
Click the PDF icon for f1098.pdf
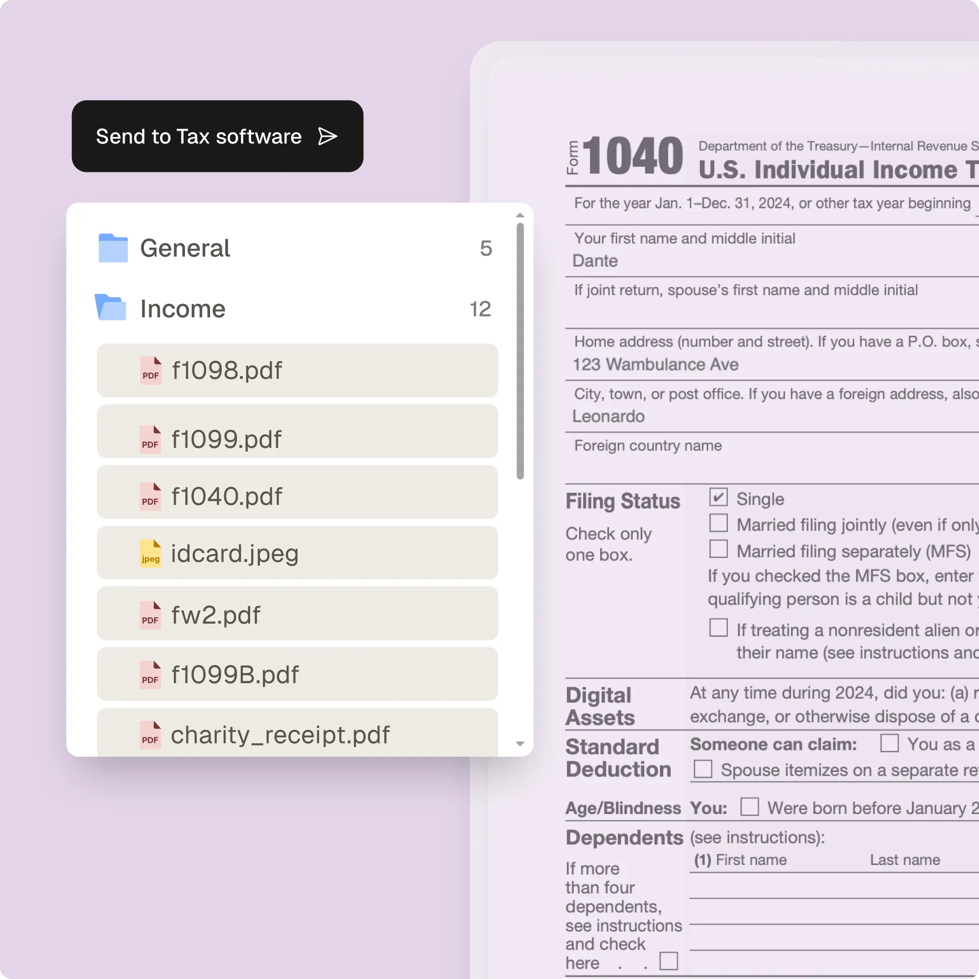(151, 371)
